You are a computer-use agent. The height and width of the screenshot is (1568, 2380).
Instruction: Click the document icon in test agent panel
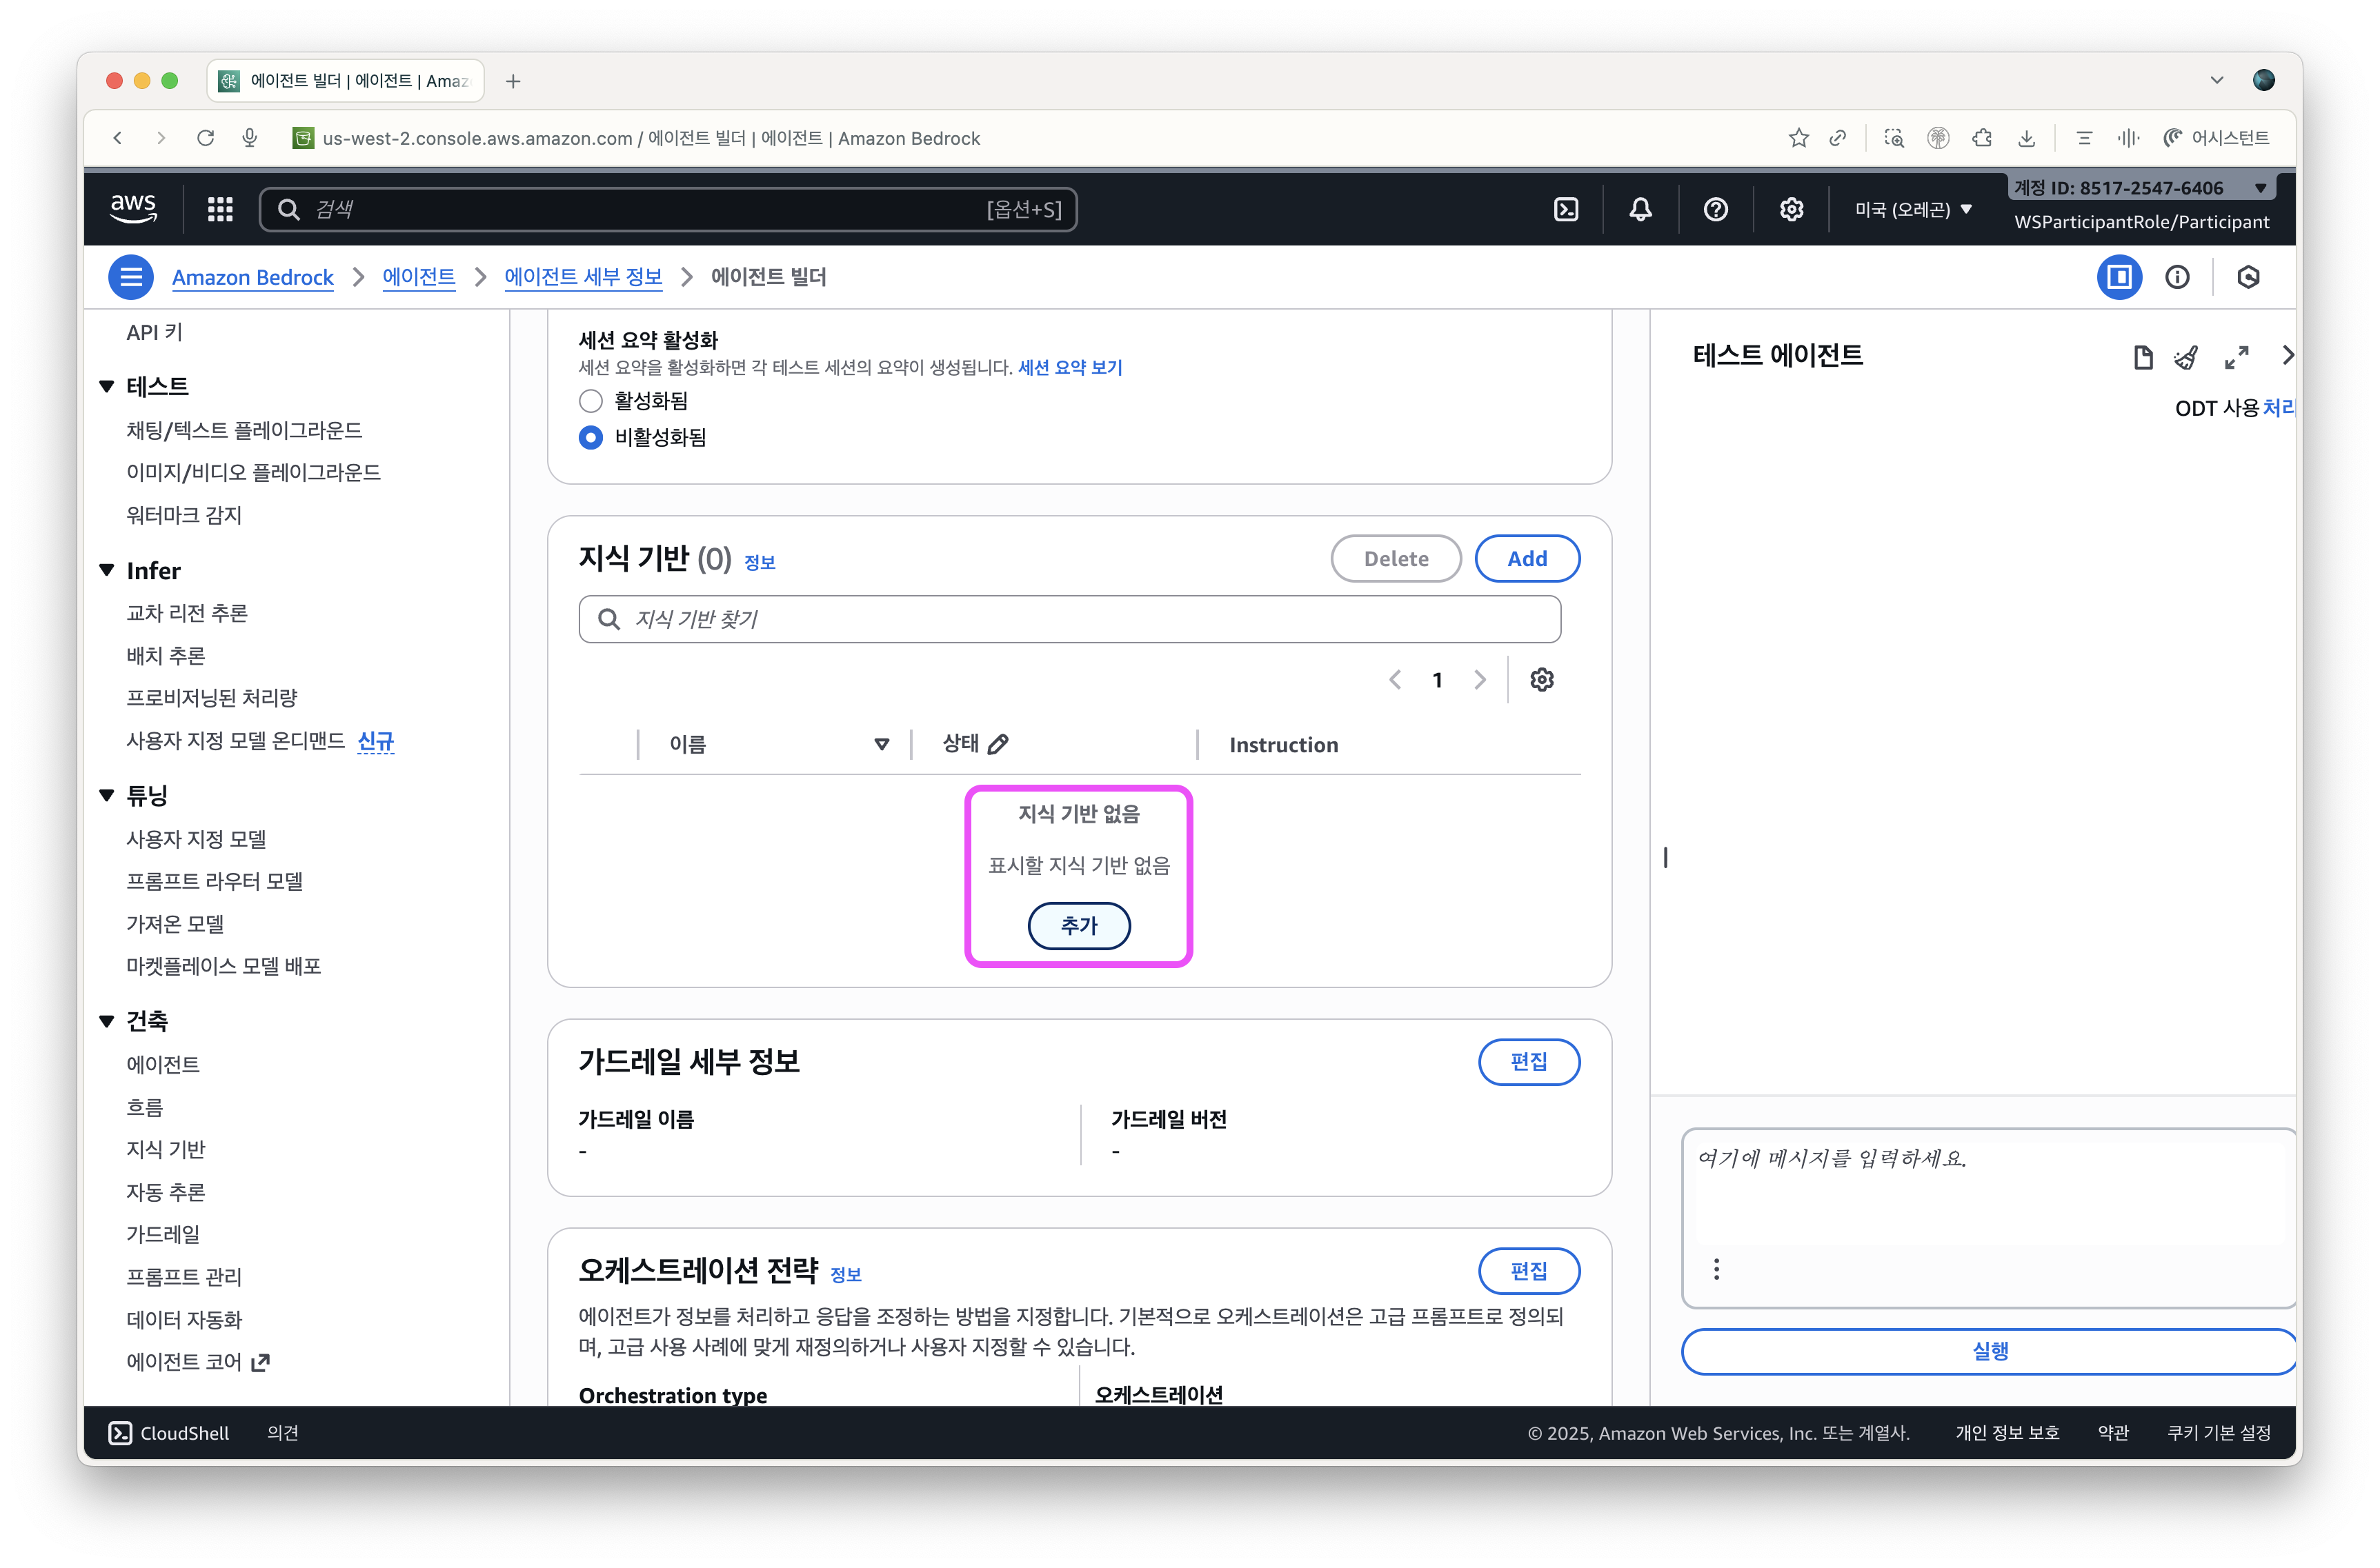[2142, 357]
